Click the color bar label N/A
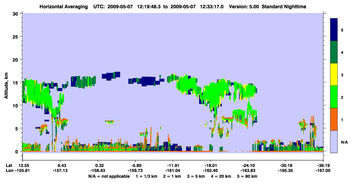The image size is (359, 184). 344,142
